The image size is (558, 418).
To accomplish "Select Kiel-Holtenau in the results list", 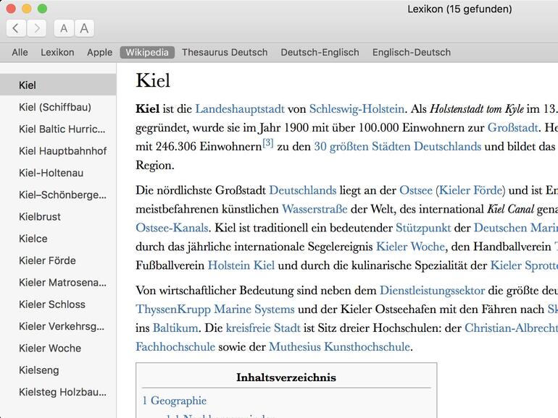I will pos(58,173).
